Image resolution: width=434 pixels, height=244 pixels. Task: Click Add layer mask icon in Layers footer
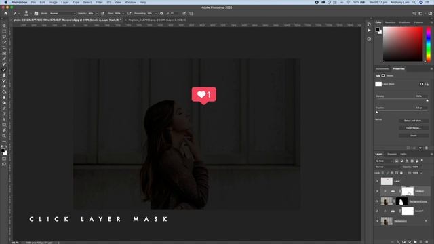pyautogui.click(x=404, y=242)
